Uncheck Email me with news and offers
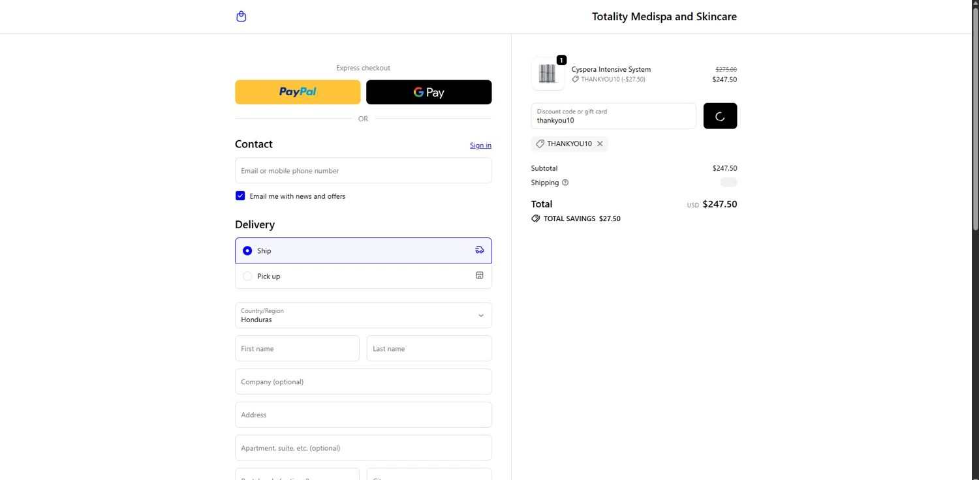This screenshot has height=480, width=979. (240, 196)
